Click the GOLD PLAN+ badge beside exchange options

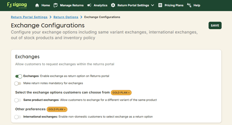click(x=121, y=92)
